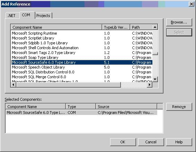
Task: Click the Source column header
Action: tap(126, 107)
